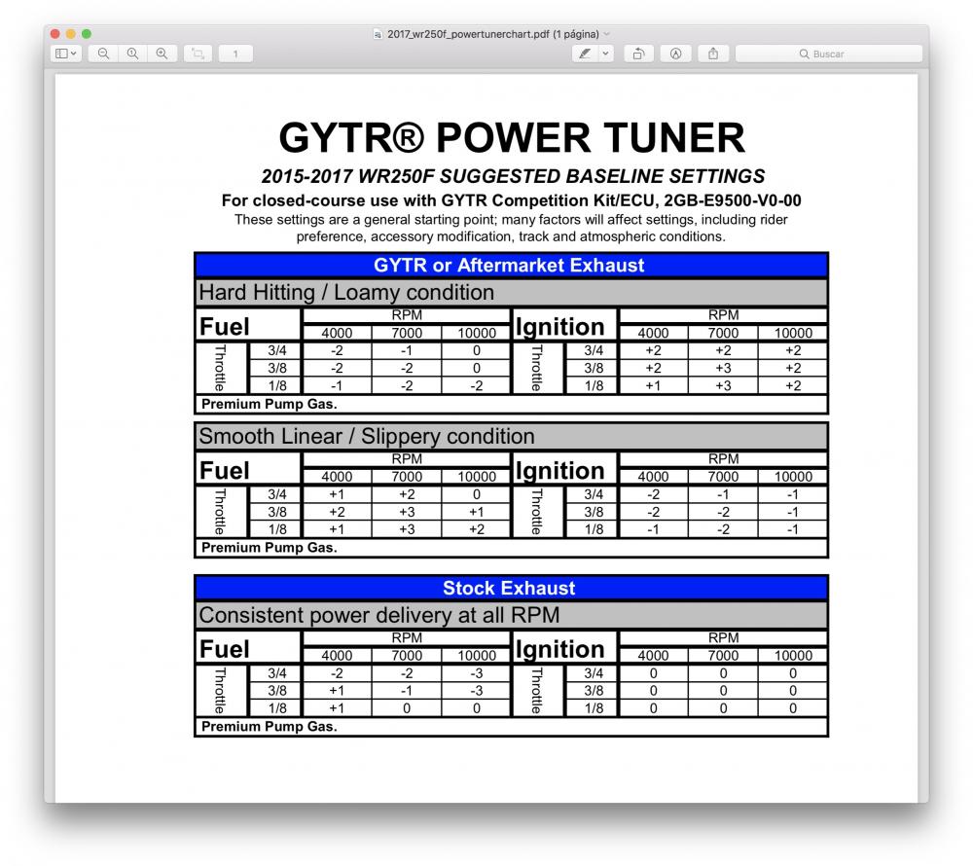This screenshot has height=866, width=973.
Task: Click Hard Hitting Fuel 10000 RPM column header
Action: pos(477,333)
